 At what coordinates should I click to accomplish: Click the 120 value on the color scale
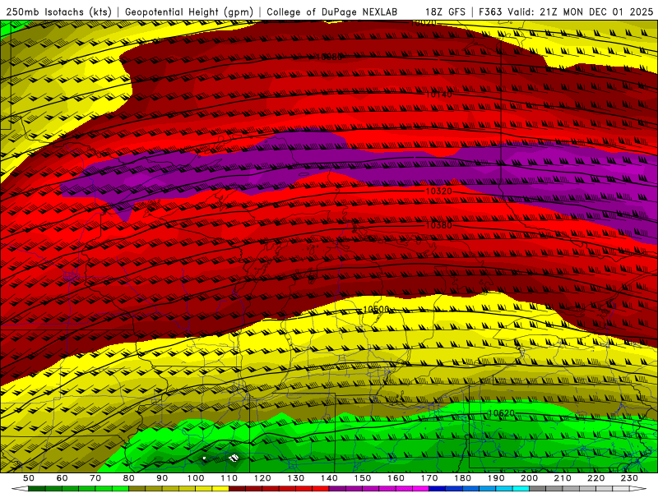pyautogui.click(x=262, y=478)
